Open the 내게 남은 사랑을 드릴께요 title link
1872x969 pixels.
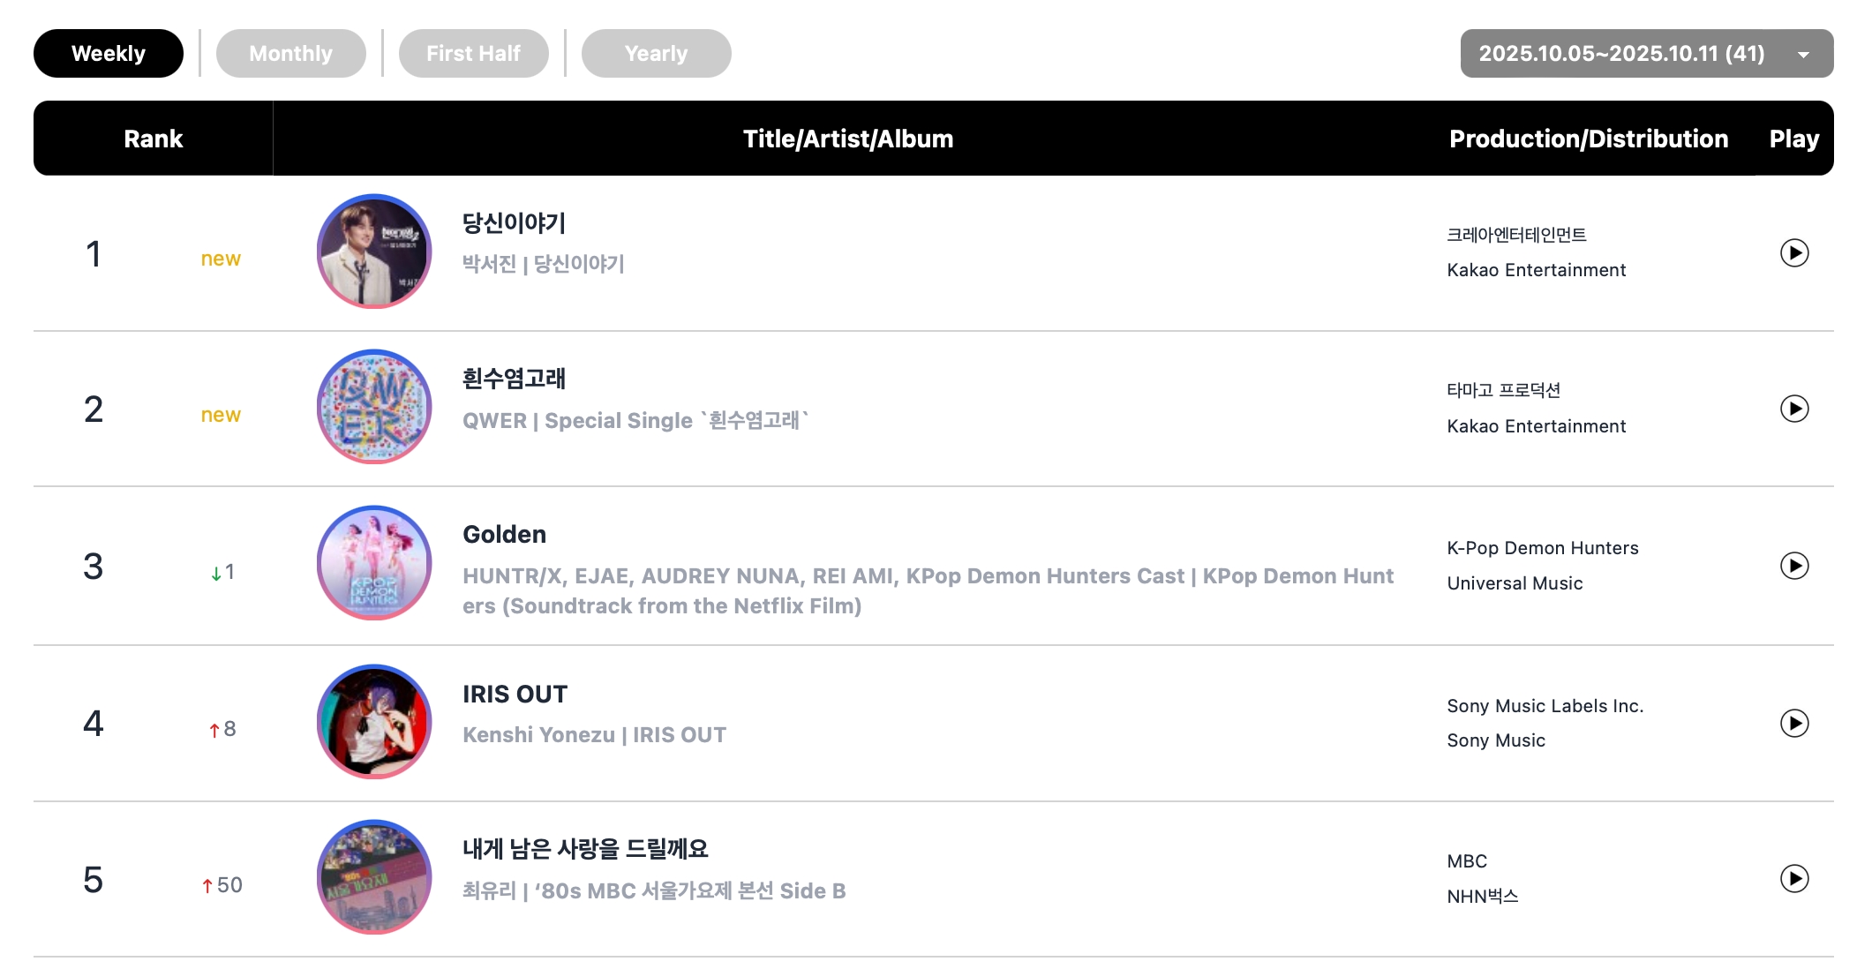click(x=585, y=849)
